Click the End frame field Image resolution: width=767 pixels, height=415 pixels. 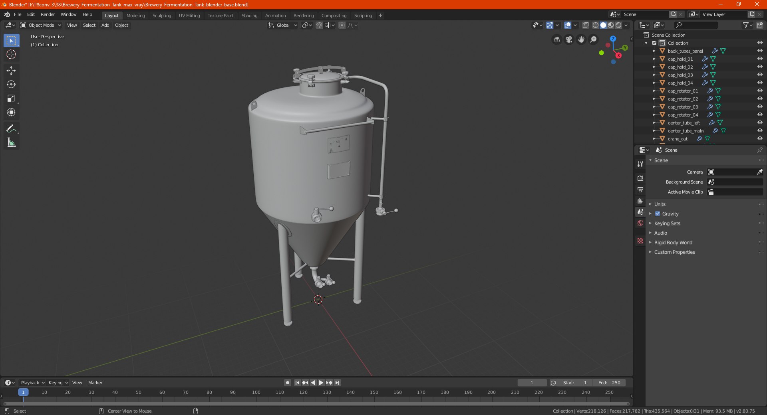pos(609,383)
